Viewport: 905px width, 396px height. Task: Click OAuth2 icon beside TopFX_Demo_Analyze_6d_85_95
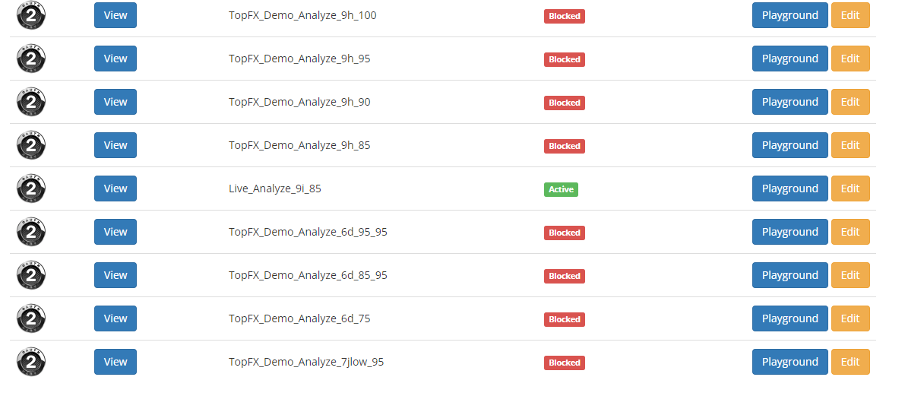pos(31,275)
